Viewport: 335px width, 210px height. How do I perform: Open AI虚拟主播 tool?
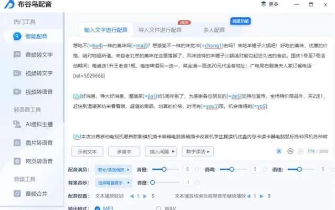[x=33, y=124]
